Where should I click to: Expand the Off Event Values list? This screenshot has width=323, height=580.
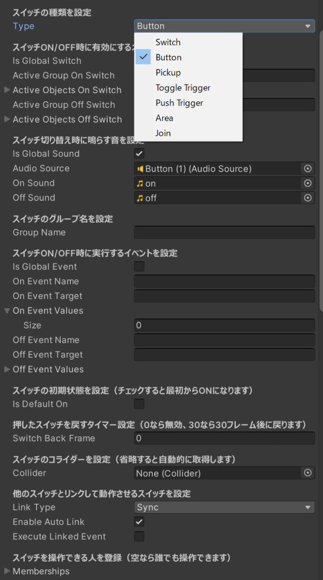pos(7,369)
